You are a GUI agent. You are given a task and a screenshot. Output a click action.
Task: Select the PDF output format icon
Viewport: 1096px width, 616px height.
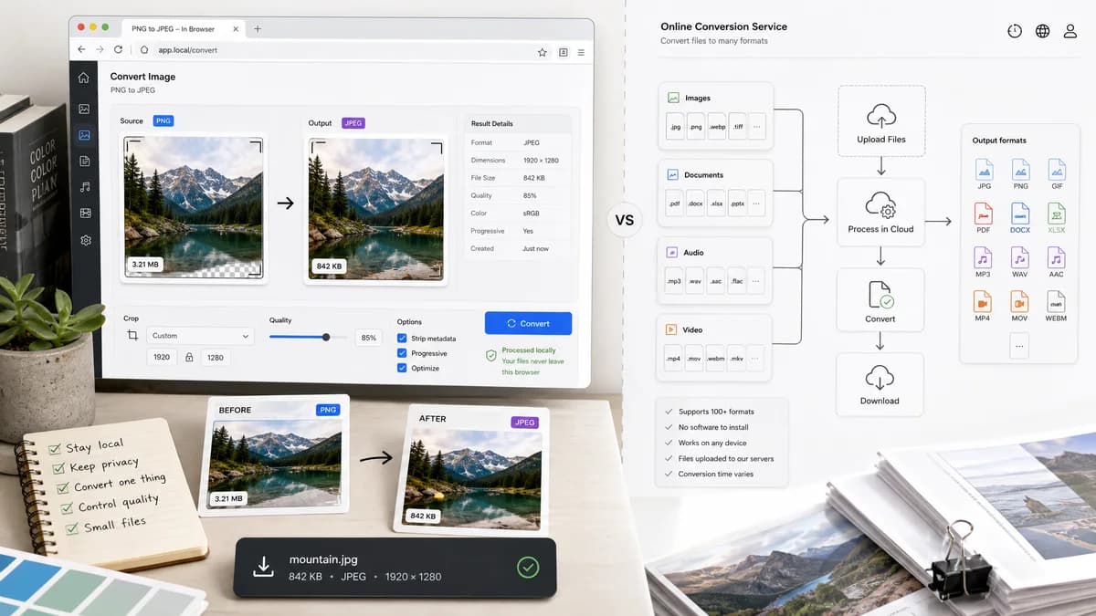coord(984,214)
